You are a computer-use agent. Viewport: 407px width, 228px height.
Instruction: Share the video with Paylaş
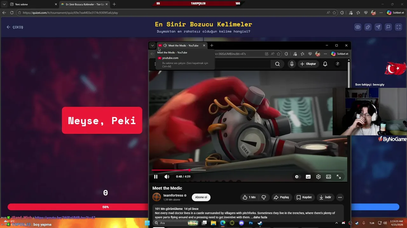tap(281, 197)
